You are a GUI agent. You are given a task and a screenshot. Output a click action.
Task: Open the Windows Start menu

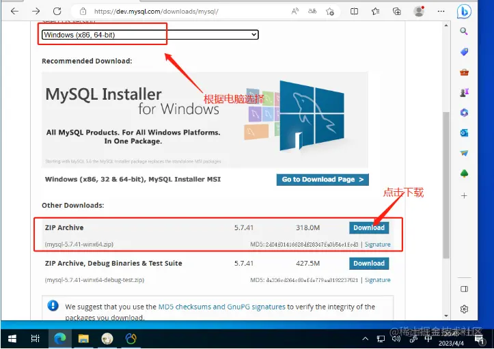(12, 339)
